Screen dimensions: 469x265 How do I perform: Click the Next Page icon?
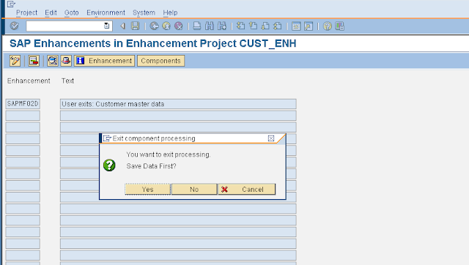[265, 26]
